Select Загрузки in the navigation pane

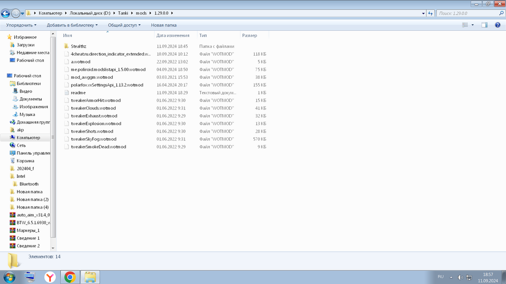(x=25, y=45)
